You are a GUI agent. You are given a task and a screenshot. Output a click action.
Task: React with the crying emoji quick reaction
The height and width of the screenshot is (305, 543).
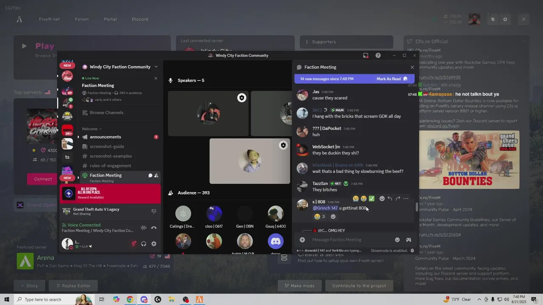click(x=355, y=198)
